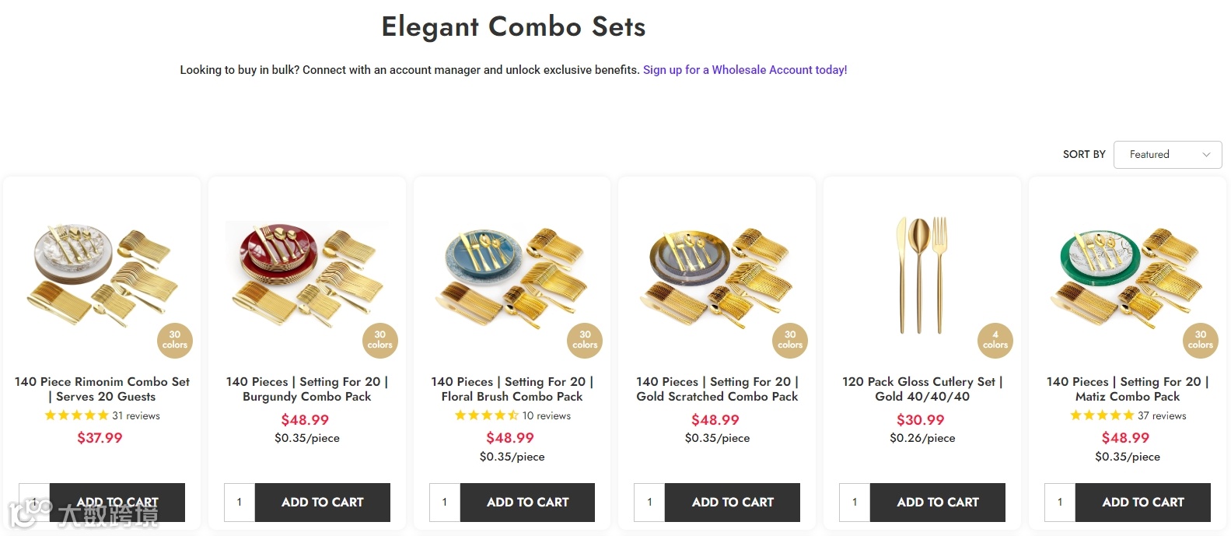
Task: Click quantity field for Gold Scratched Combo Pack
Action: (649, 503)
